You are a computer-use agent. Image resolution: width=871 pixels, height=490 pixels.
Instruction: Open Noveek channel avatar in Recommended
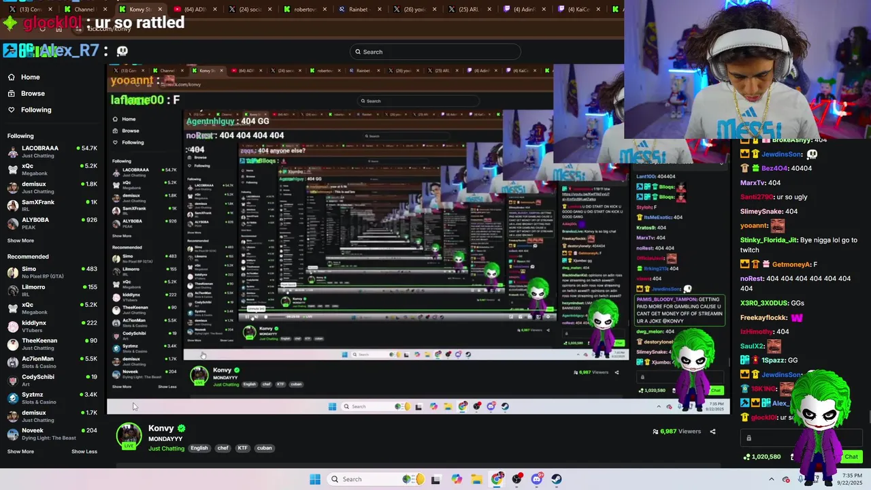tap(13, 434)
